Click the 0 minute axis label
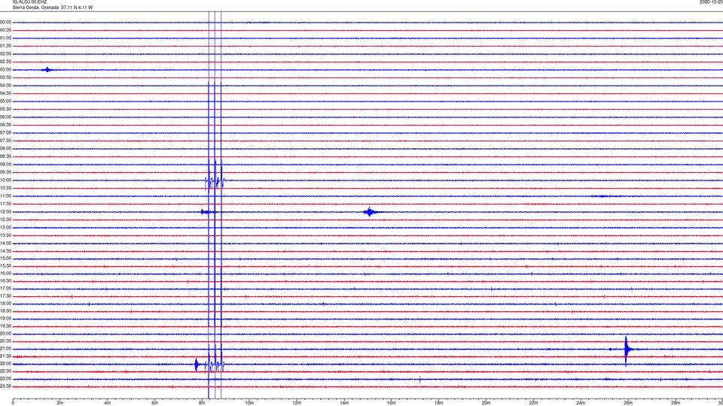This screenshot has height=406, width=723. pos(13,403)
